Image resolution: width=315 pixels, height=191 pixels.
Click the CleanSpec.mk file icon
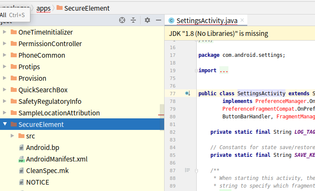point(21,171)
